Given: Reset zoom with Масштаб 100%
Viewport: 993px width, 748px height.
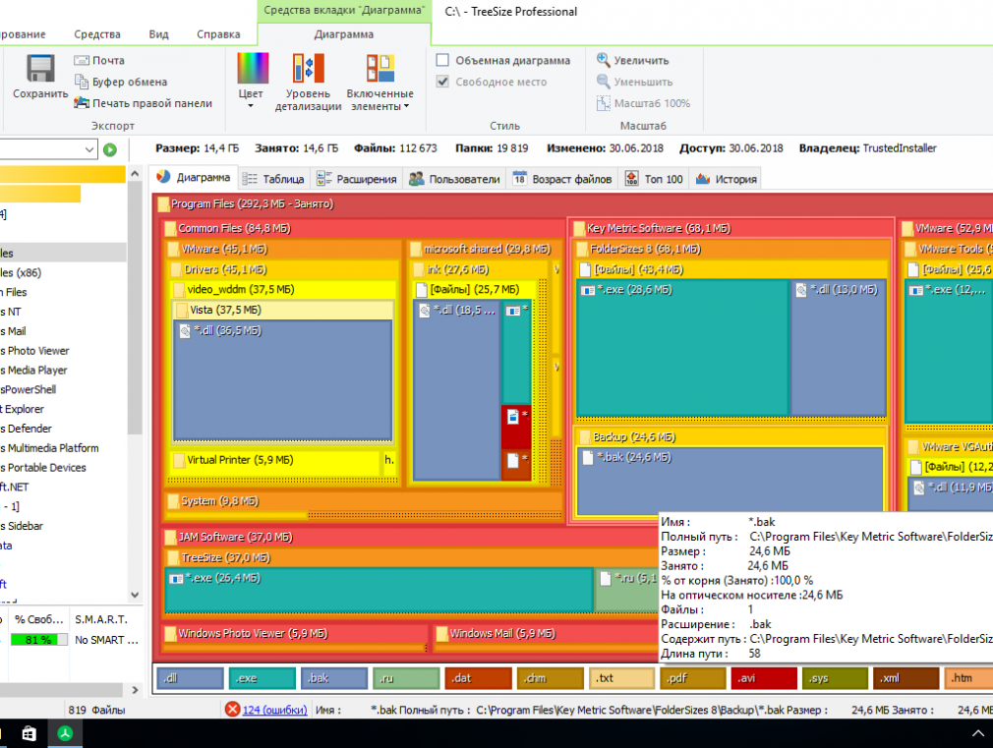Looking at the screenshot, I should [643, 103].
